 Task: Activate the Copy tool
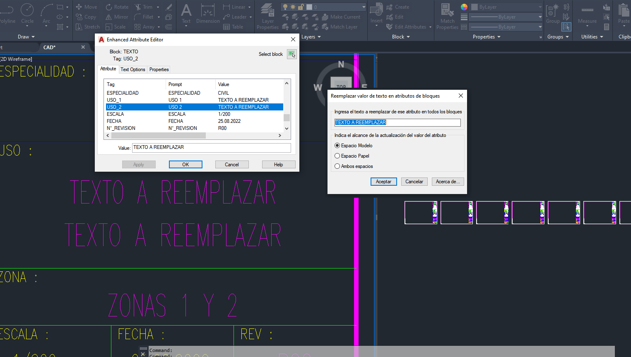point(86,17)
